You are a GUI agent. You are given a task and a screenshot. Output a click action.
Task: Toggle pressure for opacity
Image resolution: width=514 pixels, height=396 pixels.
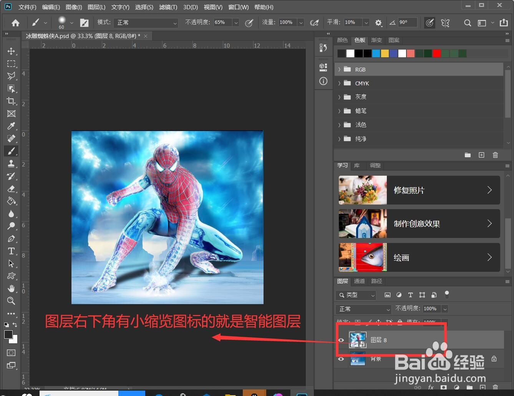coord(249,23)
